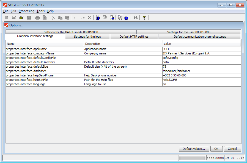Click the binoculars Find icon
Viewport: 247px width, 163px height.
tap(135, 18)
